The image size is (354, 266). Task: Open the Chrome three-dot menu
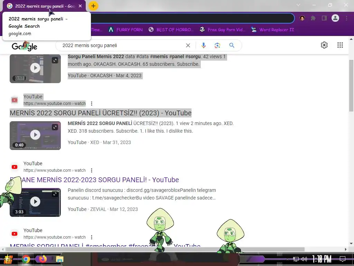coord(346,18)
